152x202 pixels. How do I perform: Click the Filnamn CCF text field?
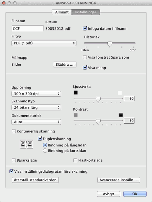(x=28, y=28)
